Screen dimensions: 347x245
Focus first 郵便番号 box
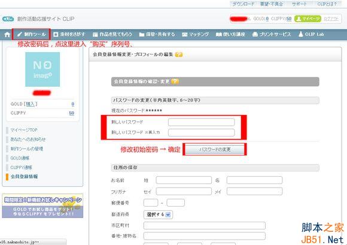click(x=151, y=202)
